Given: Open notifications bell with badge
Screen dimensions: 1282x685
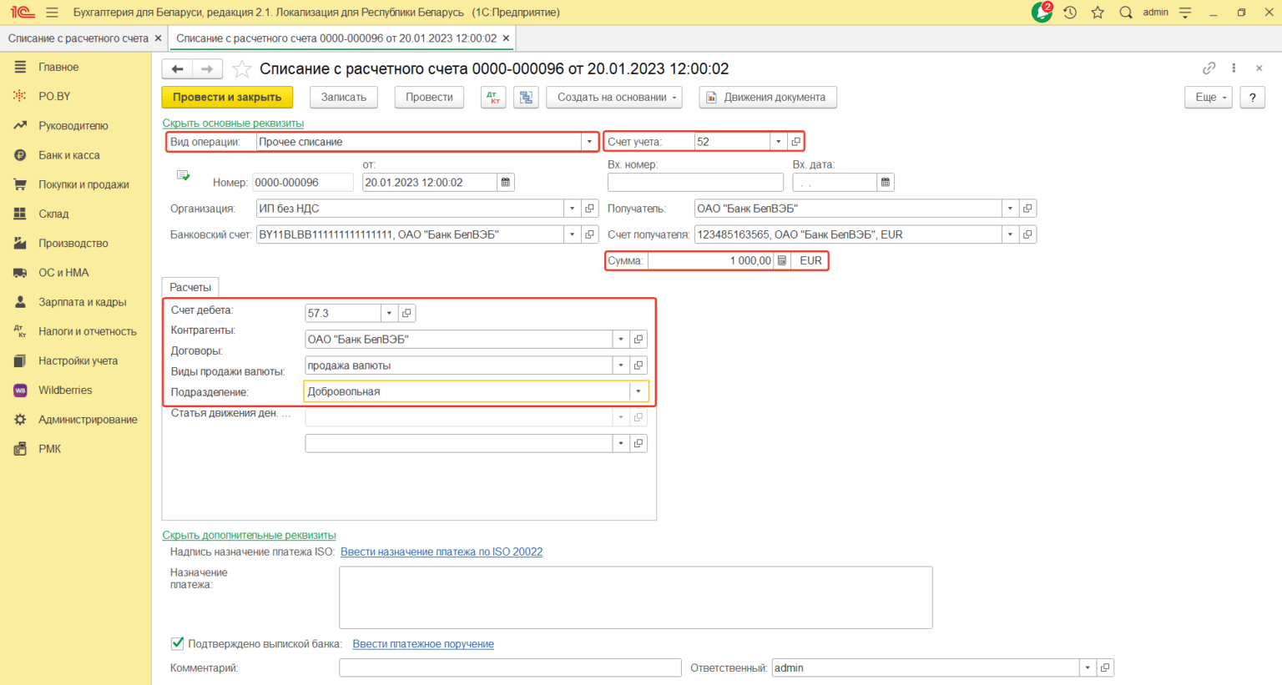Looking at the screenshot, I should (x=1042, y=12).
